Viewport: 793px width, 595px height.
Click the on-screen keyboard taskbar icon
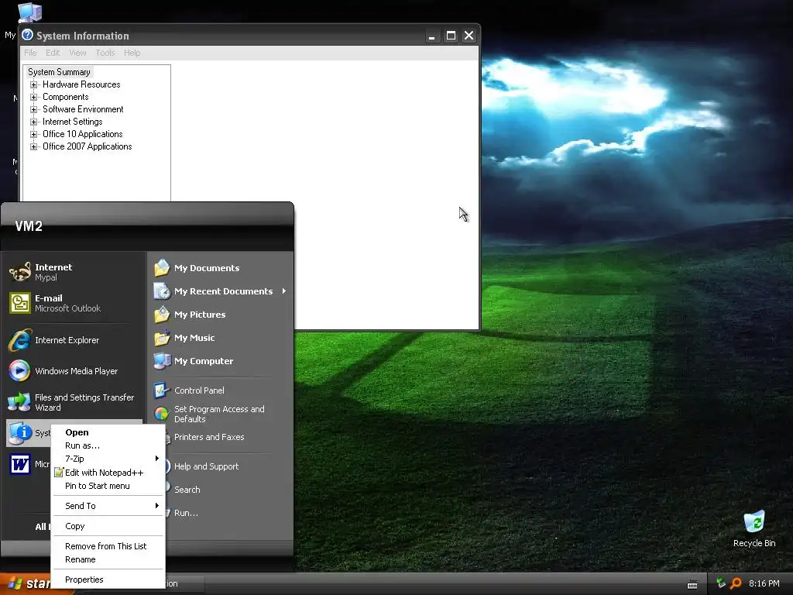(x=692, y=584)
